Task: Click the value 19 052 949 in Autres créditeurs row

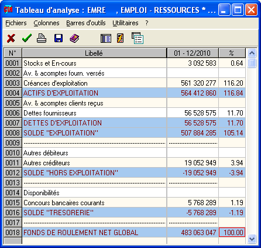Action: pos(200,163)
